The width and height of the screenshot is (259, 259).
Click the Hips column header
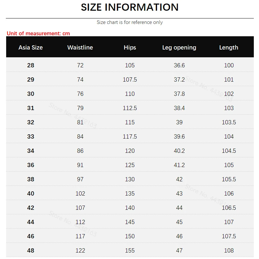coord(130,48)
